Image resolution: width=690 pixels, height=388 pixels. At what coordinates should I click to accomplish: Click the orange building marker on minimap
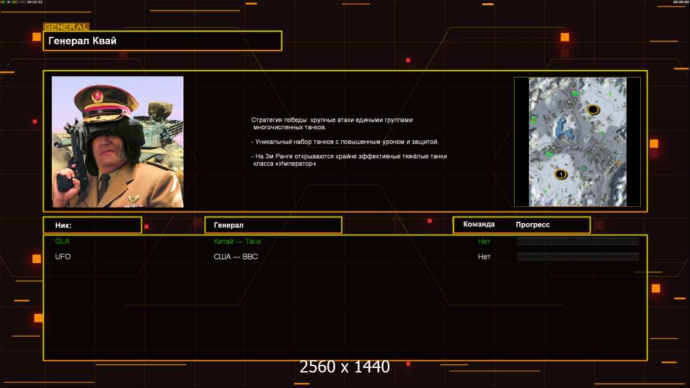click(618, 163)
